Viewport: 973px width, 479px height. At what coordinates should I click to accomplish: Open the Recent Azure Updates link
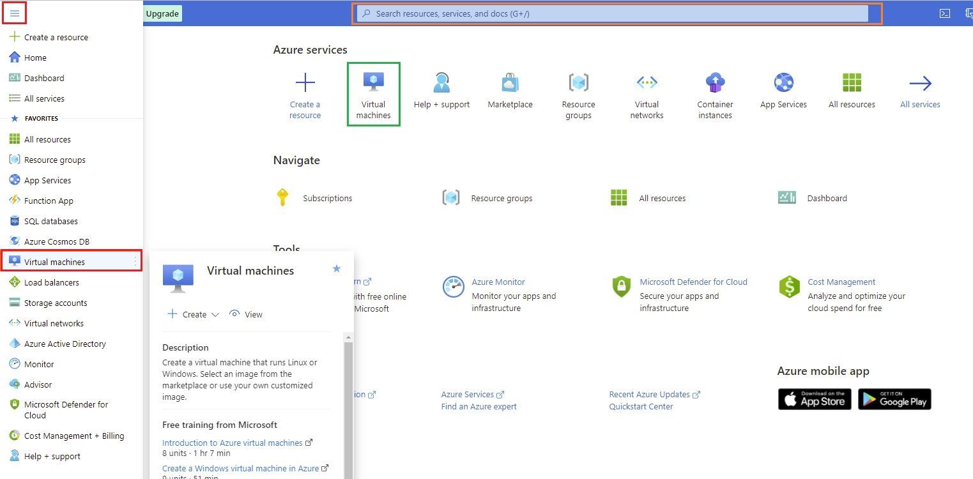tap(655, 395)
